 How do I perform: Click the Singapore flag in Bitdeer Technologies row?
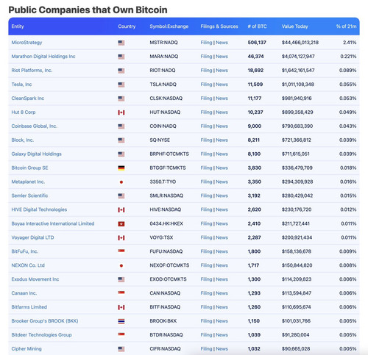pos(121,334)
